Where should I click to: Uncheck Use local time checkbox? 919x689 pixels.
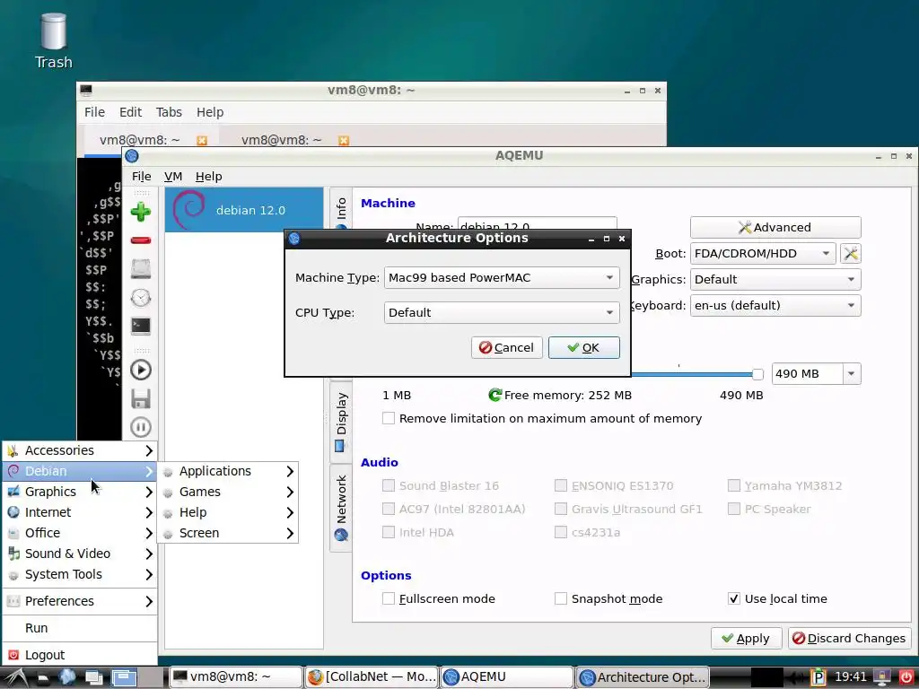pos(733,598)
